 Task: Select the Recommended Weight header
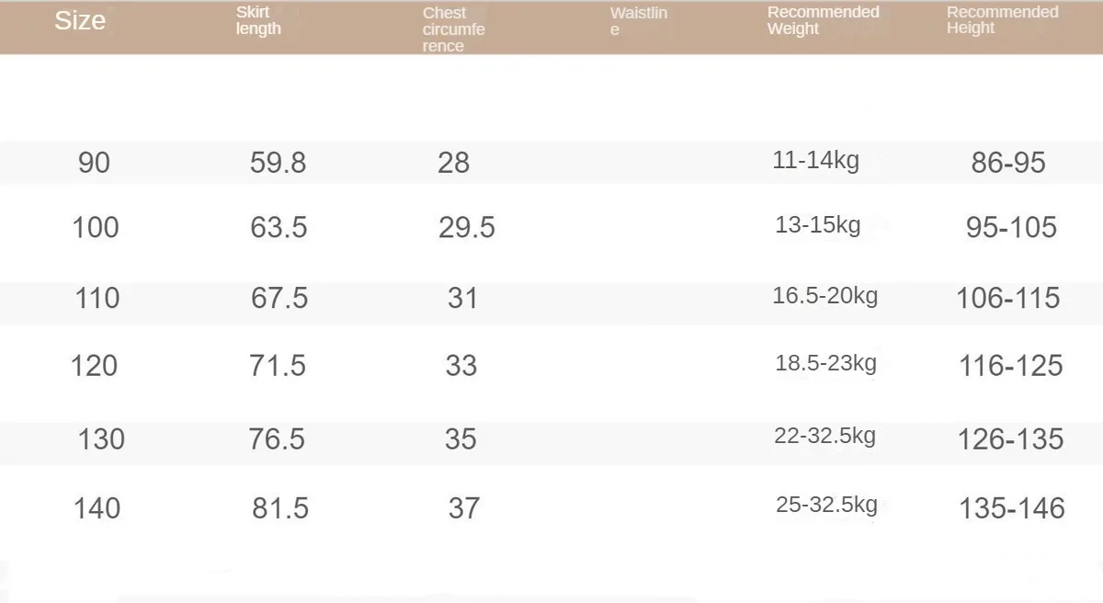[823, 20]
